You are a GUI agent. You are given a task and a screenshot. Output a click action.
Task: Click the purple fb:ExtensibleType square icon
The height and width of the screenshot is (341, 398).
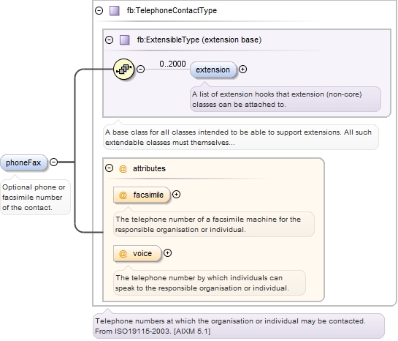click(125, 40)
